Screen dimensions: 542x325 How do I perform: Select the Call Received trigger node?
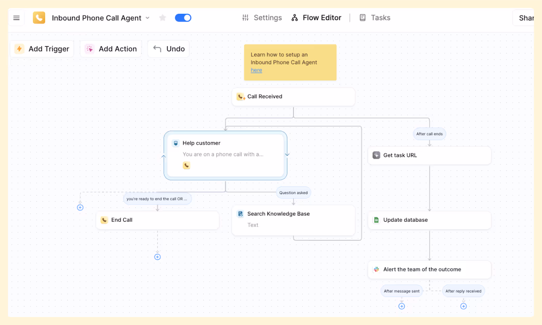(293, 97)
